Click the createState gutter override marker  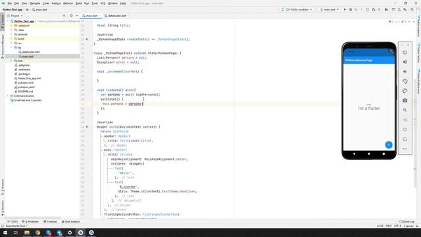[87, 39]
